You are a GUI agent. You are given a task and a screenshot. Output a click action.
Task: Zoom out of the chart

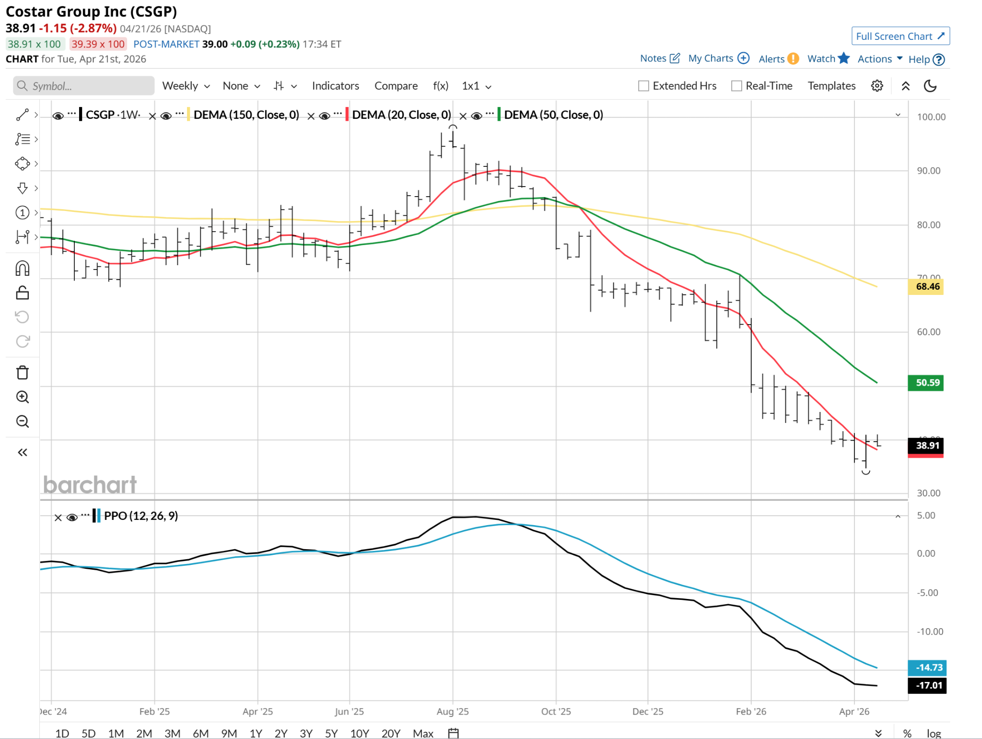22,422
